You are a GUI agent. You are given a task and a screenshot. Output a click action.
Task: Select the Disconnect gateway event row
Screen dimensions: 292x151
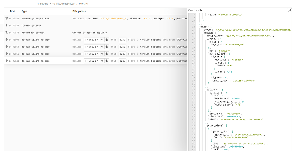coord(33,33)
